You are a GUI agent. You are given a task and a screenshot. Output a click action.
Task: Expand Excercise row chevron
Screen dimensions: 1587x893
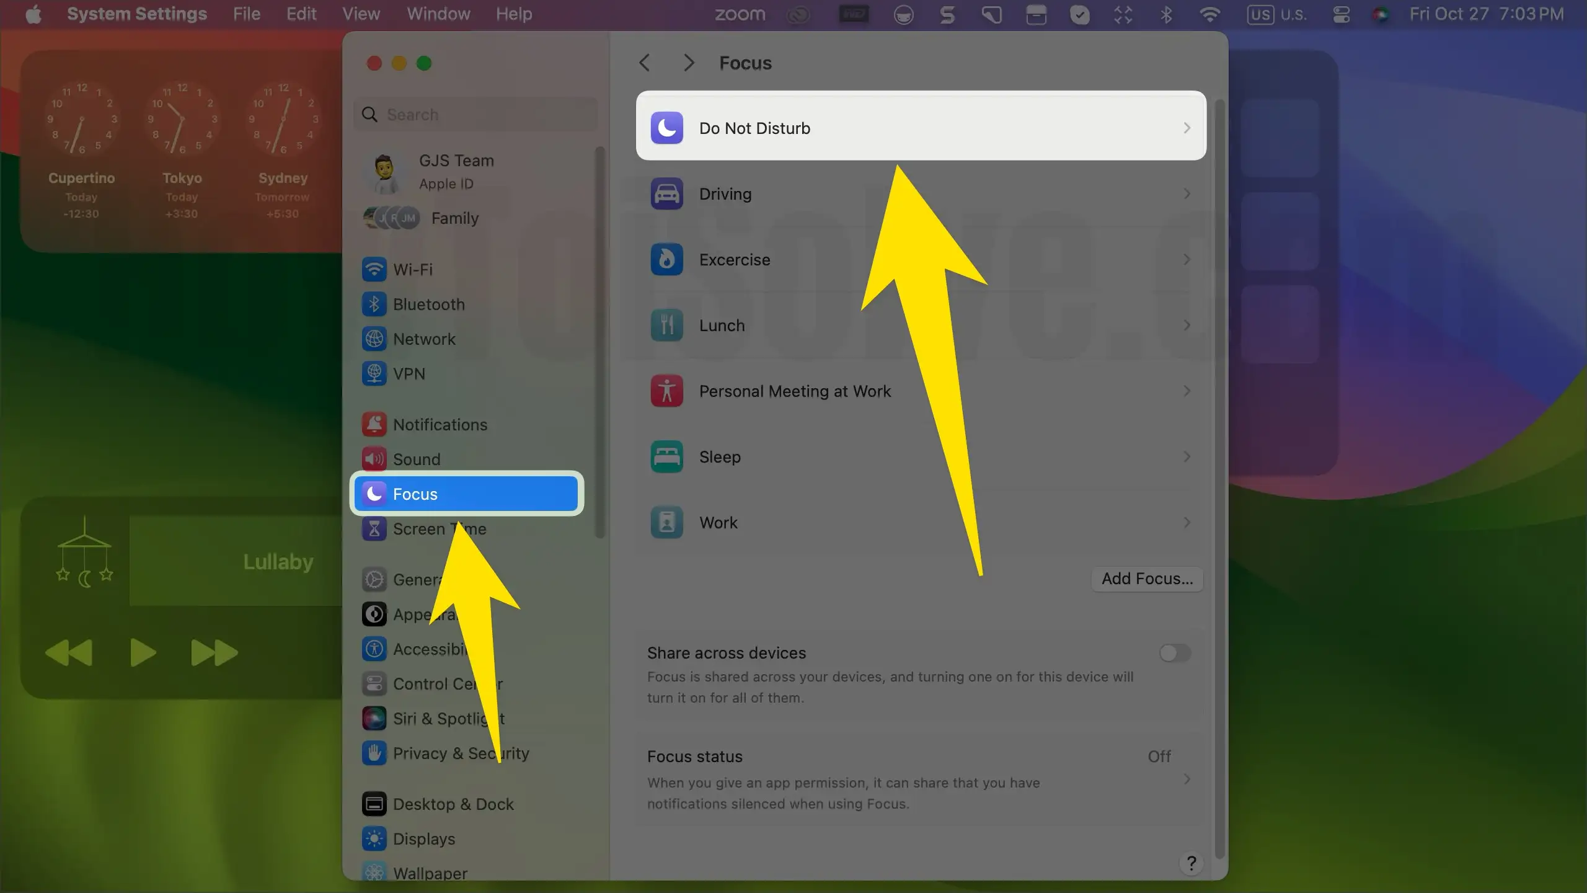(1187, 259)
